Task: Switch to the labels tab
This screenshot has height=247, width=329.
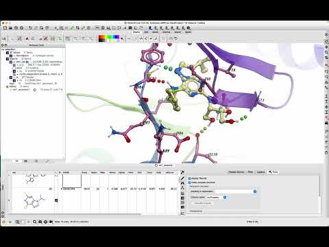Action: (x=156, y=32)
